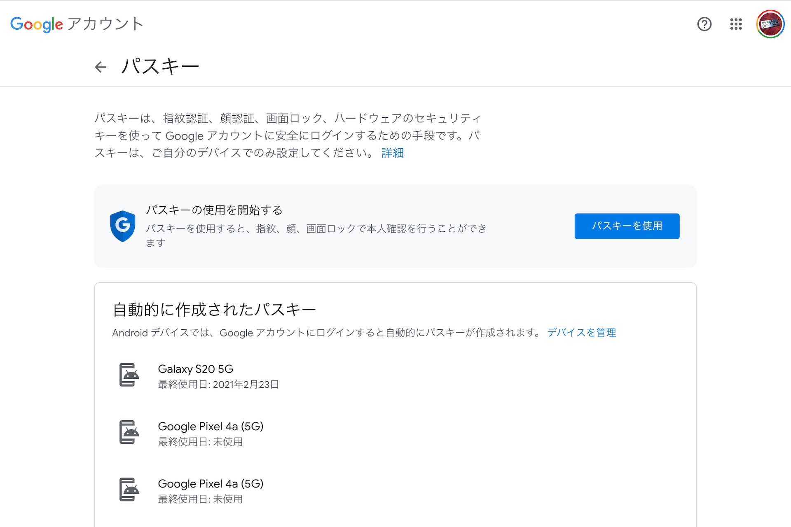Click the アカウント text in header
Screen dimensions: 791x527
click(105, 24)
